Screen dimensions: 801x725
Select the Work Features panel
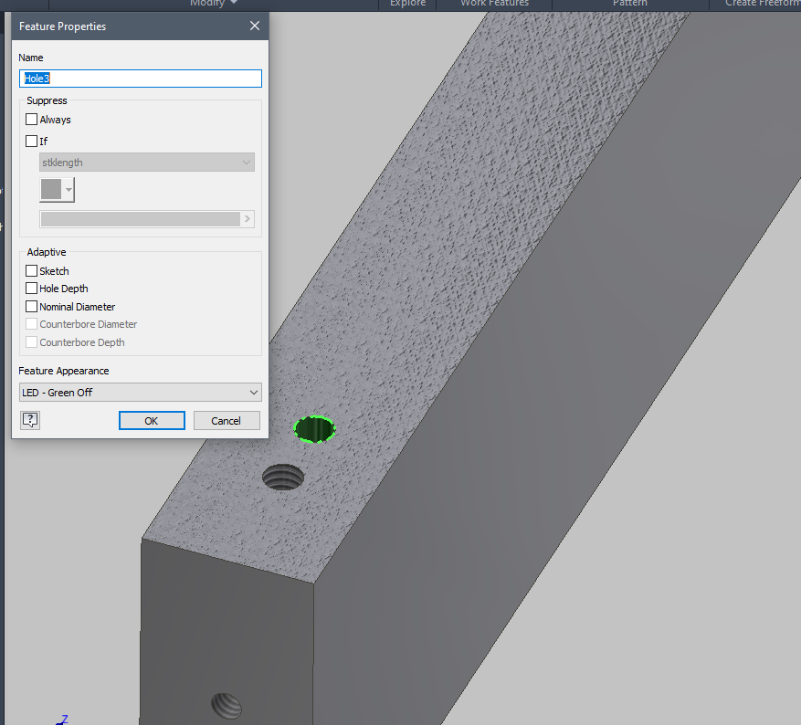coord(494,4)
